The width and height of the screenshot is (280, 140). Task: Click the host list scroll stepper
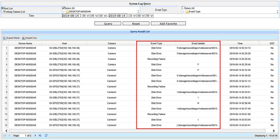click(x=138, y=12)
